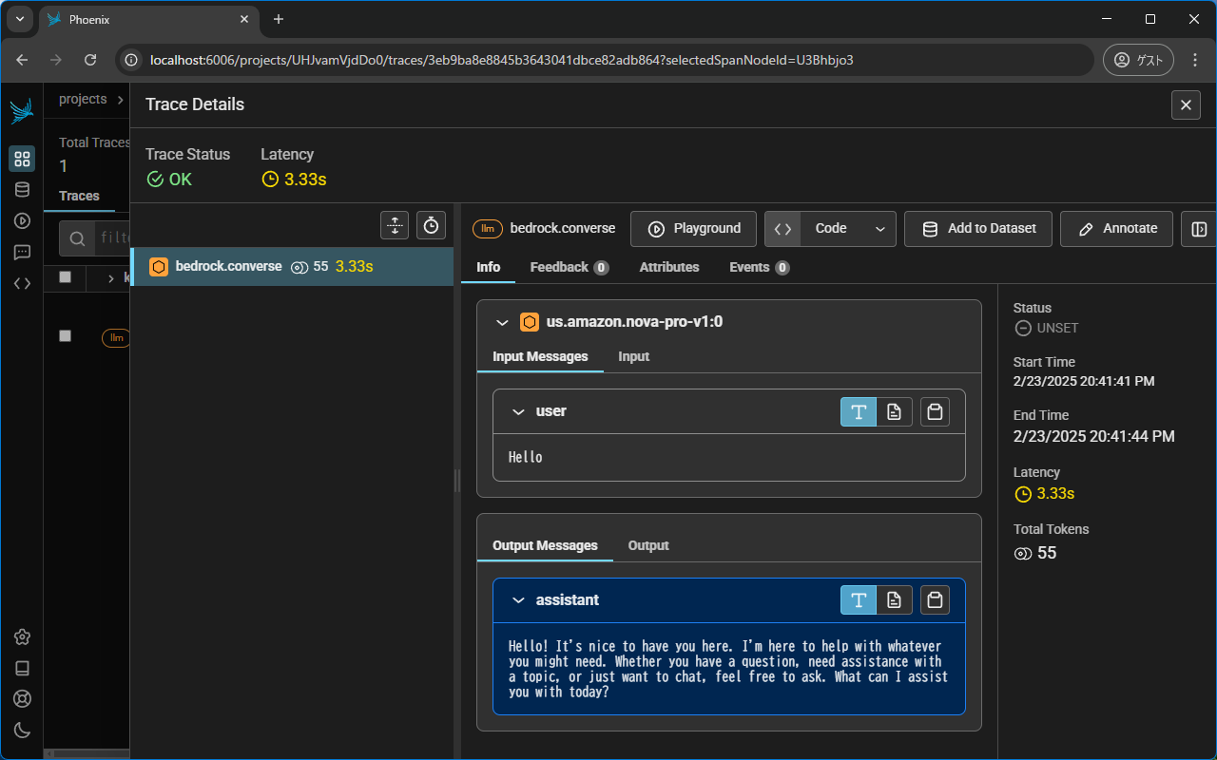Screen dimensions: 1217x760
Task: Switch to the Info tab
Action: pos(489,267)
